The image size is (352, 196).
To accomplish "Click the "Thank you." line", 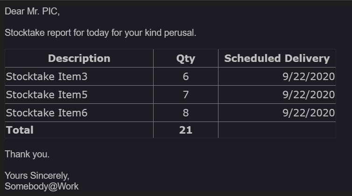I will pyautogui.click(x=27, y=154).
